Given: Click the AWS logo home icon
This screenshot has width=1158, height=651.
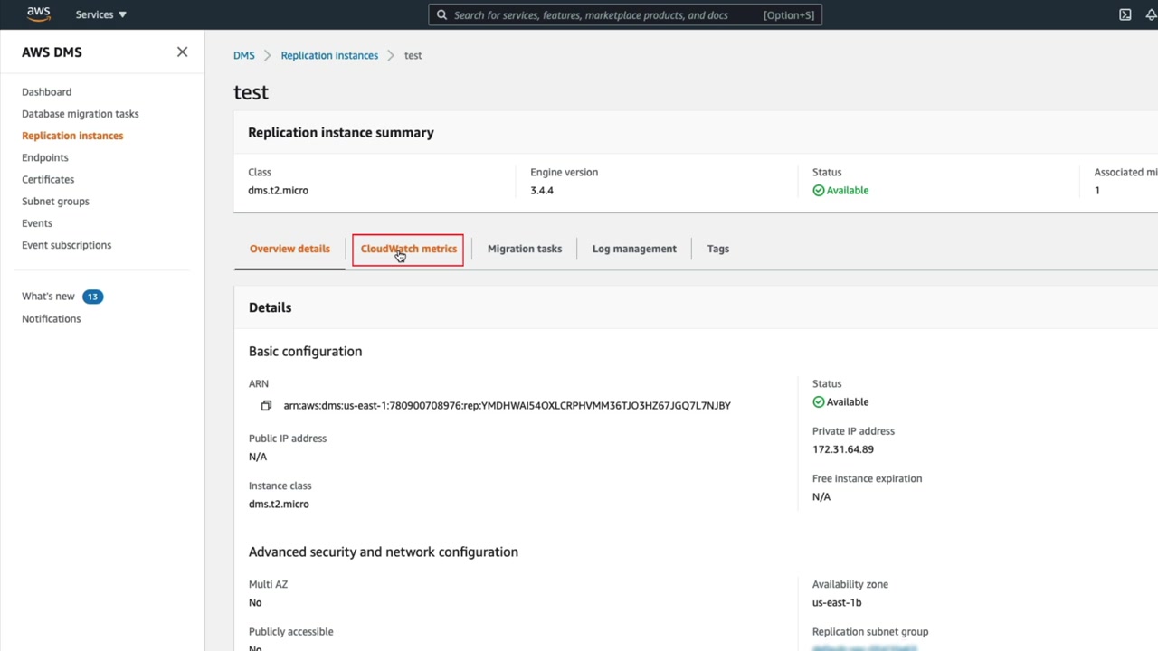Looking at the screenshot, I should pos(38,14).
